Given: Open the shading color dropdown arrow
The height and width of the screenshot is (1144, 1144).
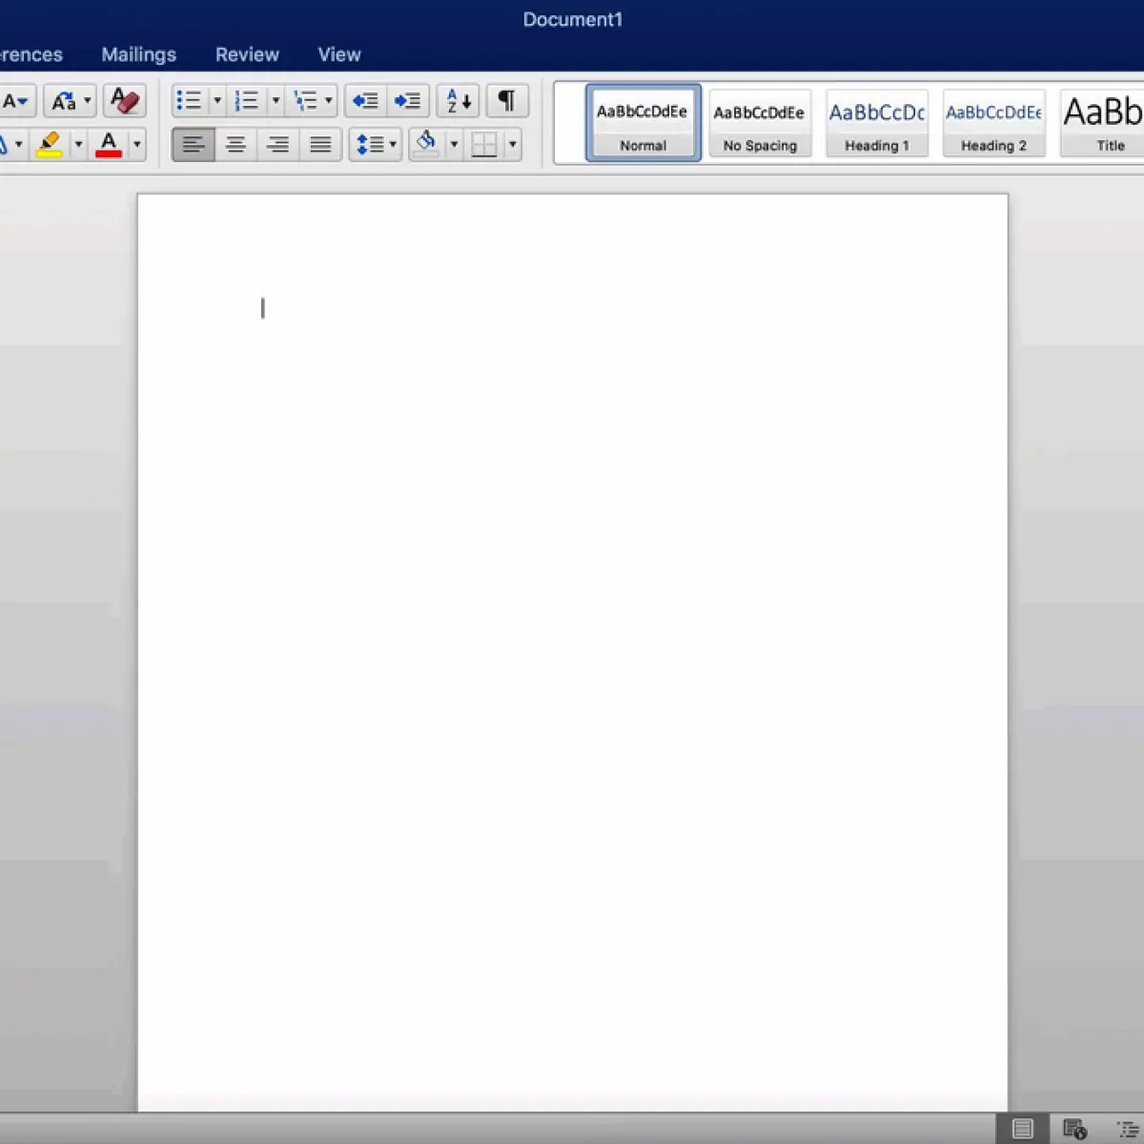Looking at the screenshot, I should [x=454, y=144].
